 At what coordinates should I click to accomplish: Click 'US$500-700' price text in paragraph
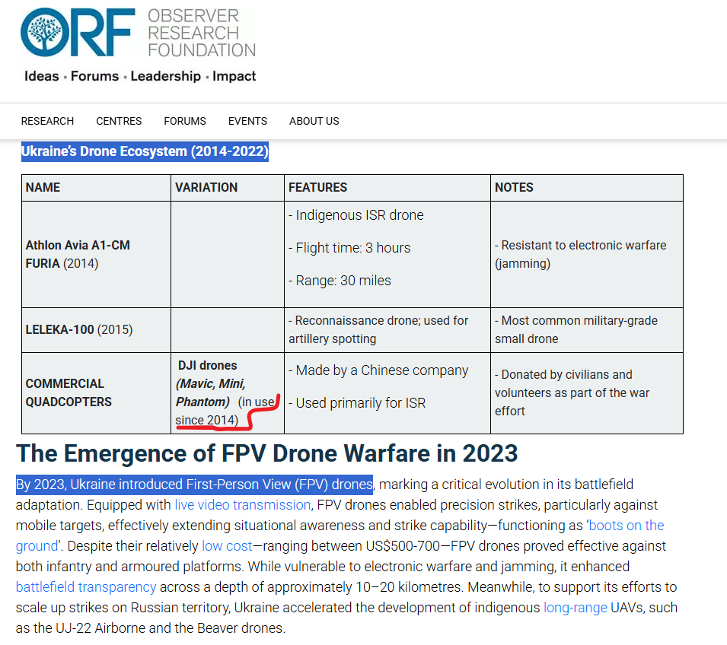tap(403, 546)
